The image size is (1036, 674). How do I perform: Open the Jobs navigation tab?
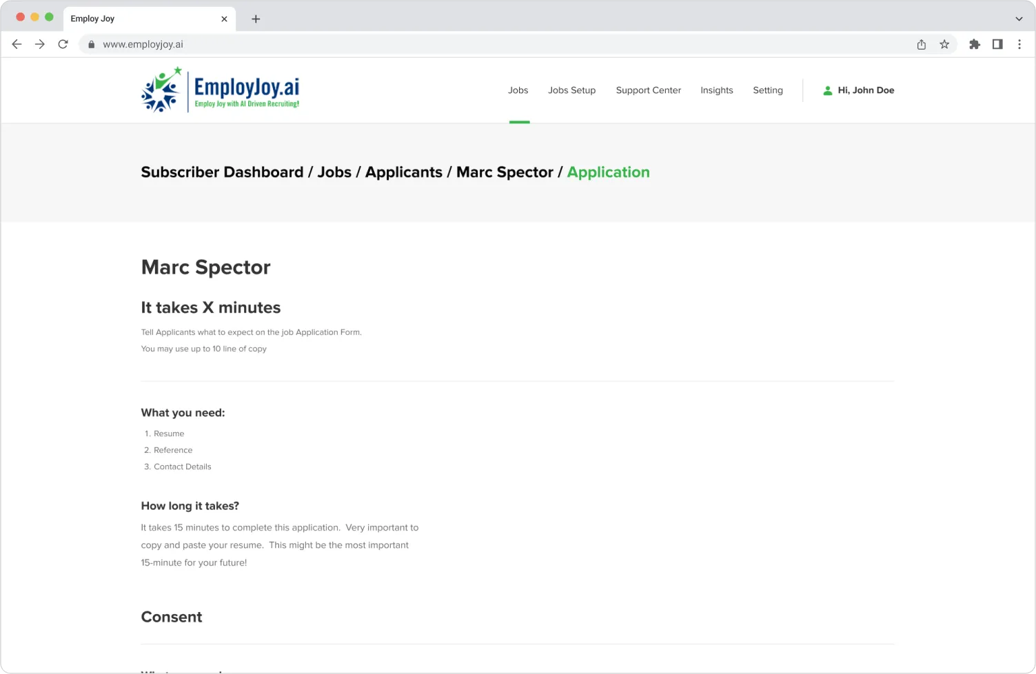518,90
